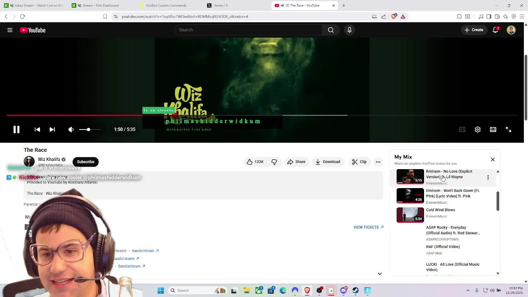Open Brave Shields lion icon
The height and width of the screenshot is (297, 528).
(x=394, y=16)
